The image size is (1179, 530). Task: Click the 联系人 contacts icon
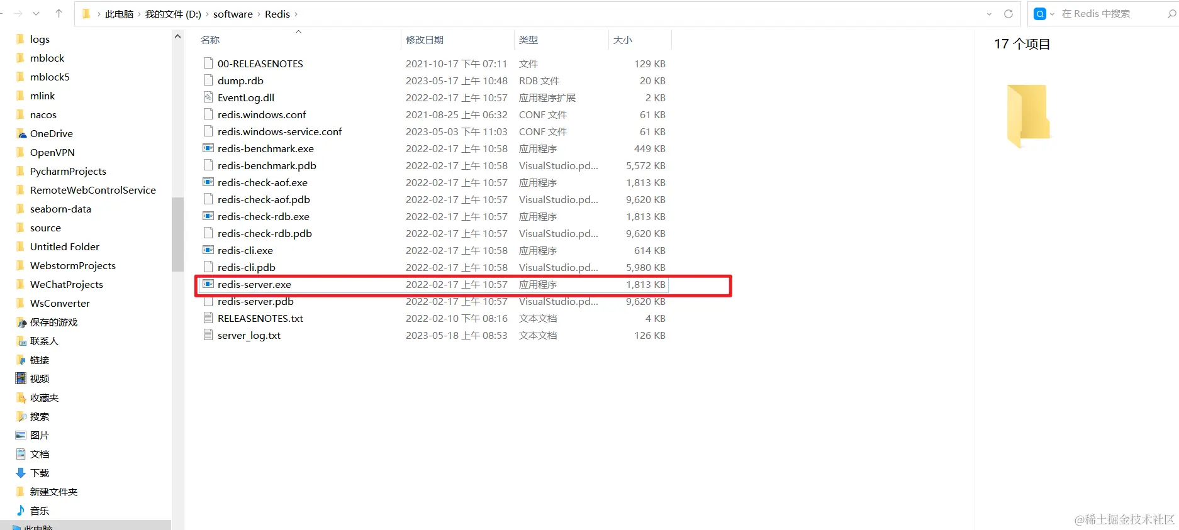(21, 341)
